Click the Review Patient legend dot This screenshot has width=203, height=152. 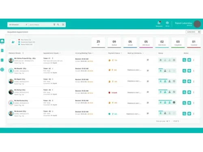[19, 44]
